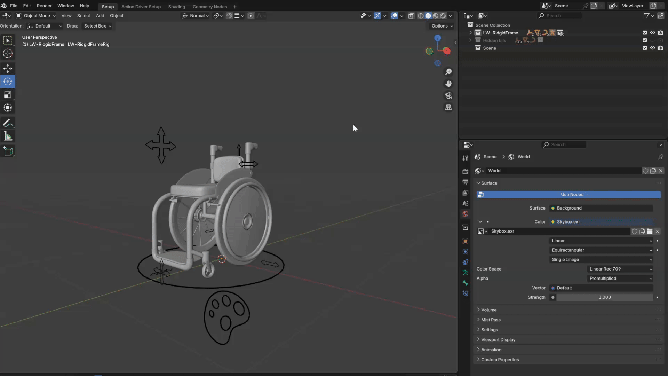Switch to the Shading workspace tab

click(176, 7)
